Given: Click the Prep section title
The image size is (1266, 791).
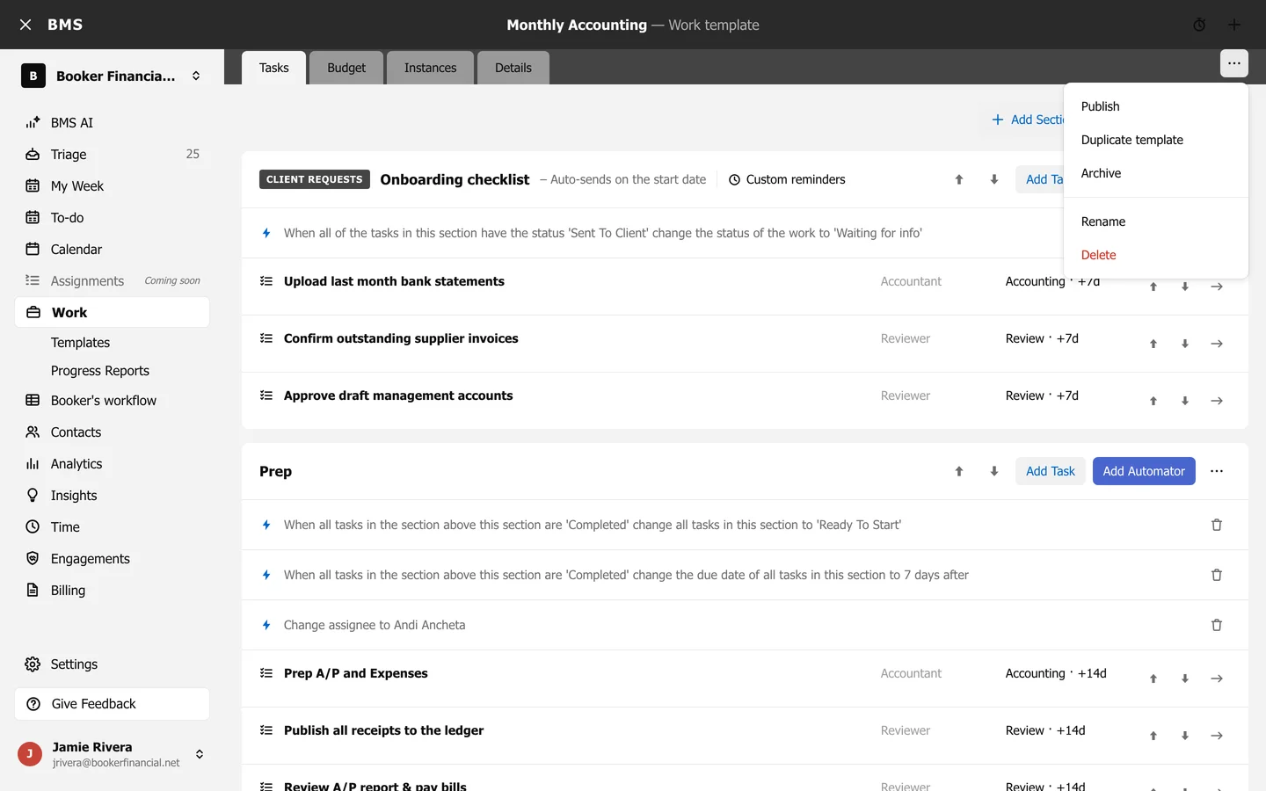Looking at the screenshot, I should [x=275, y=471].
